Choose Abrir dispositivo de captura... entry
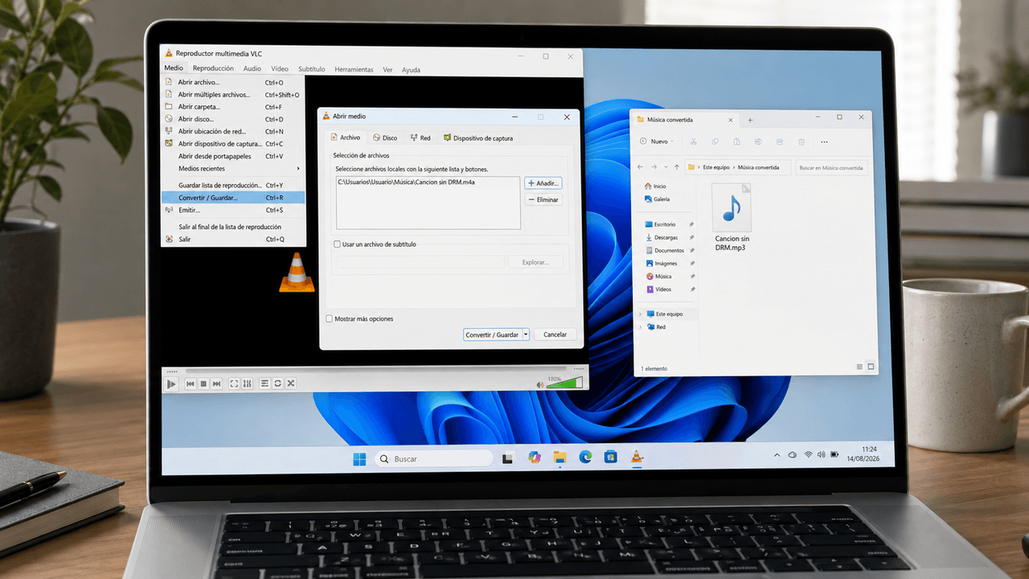The height and width of the screenshot is (579, 1029). 233,144
